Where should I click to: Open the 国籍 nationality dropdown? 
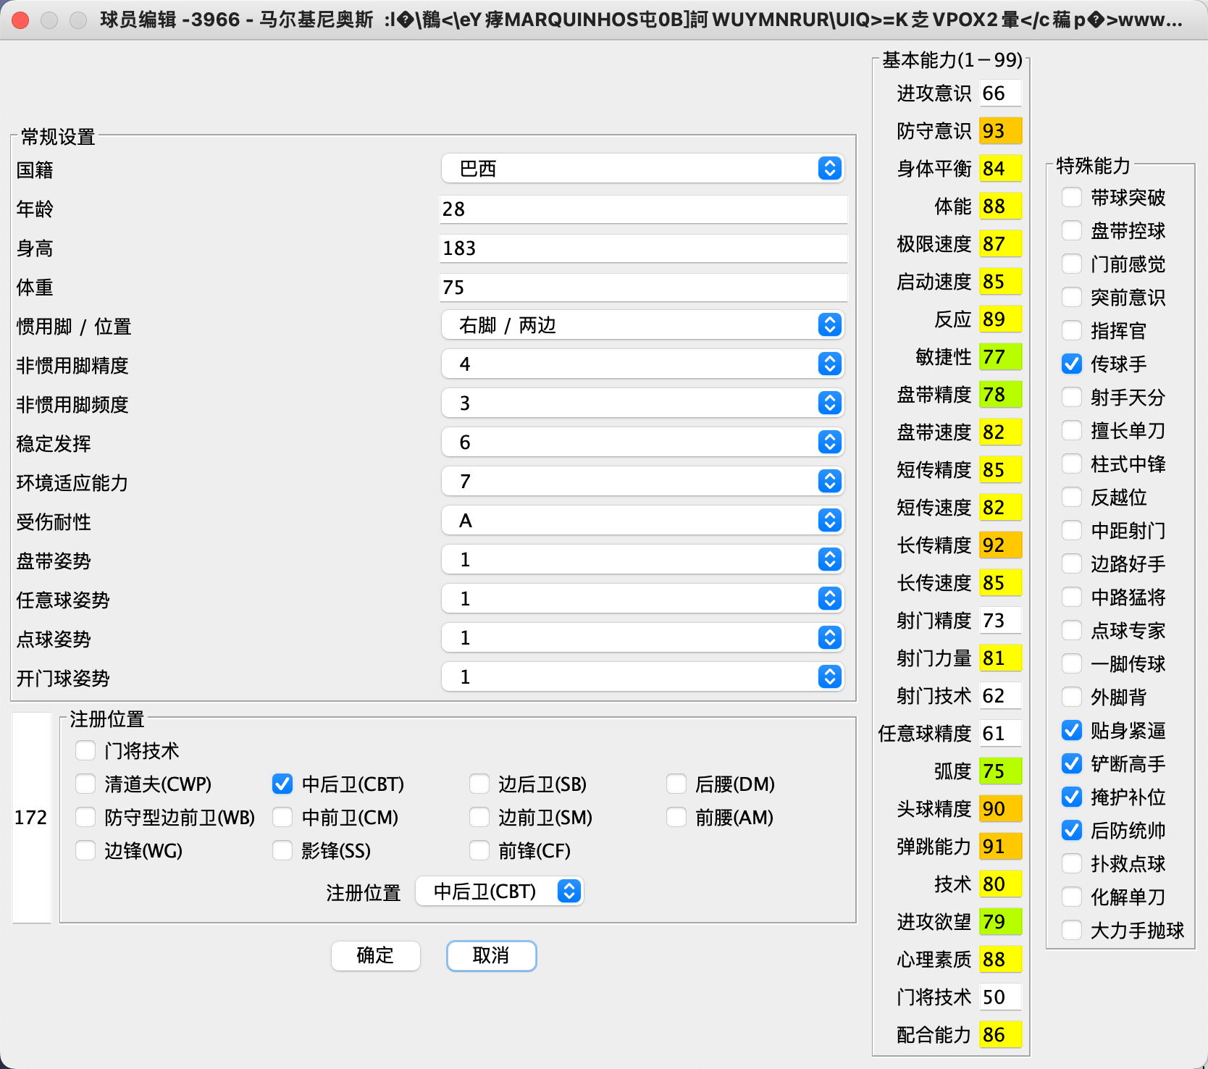pos(642,169)
